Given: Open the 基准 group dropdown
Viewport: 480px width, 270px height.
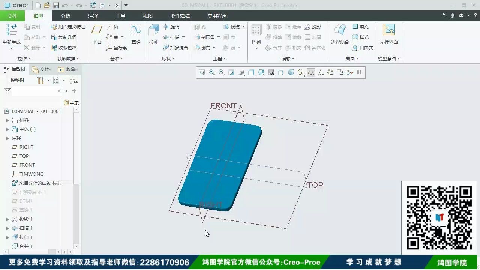Looking at the screenshot, I should pyautogui.click(x=117, y=58).
